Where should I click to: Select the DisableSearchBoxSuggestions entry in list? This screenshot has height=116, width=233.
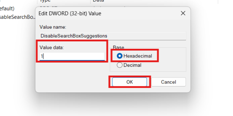pos(17,16)
